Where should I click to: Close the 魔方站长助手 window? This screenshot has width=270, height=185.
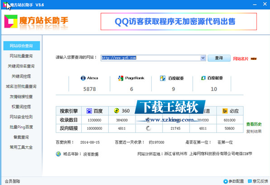coord(265,4)
